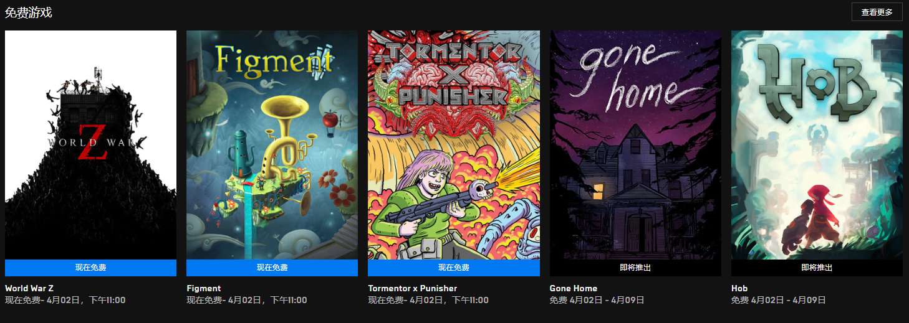Click 现在免费 banner under Tormentor x Punisher
Image resolution: width=909 pixels, height=323 pixels.
pyautogui.click(x=454, y=268)
